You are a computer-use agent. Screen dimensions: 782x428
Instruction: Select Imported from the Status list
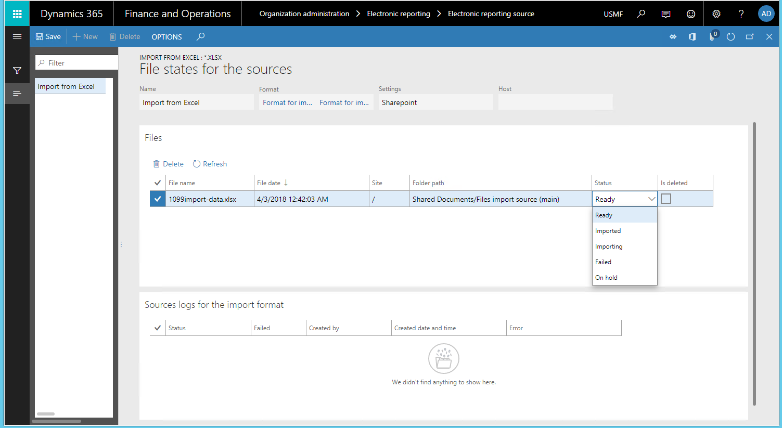click(608, 231)
